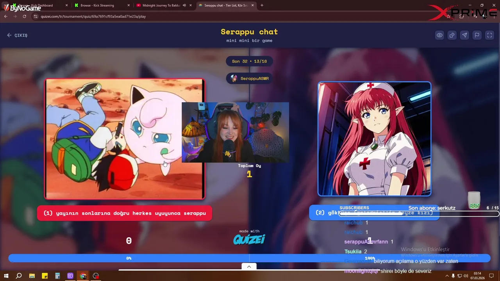Click the browser forward arrow
The width and height of the screenshot is (500, 281).
tap(15, 16)
